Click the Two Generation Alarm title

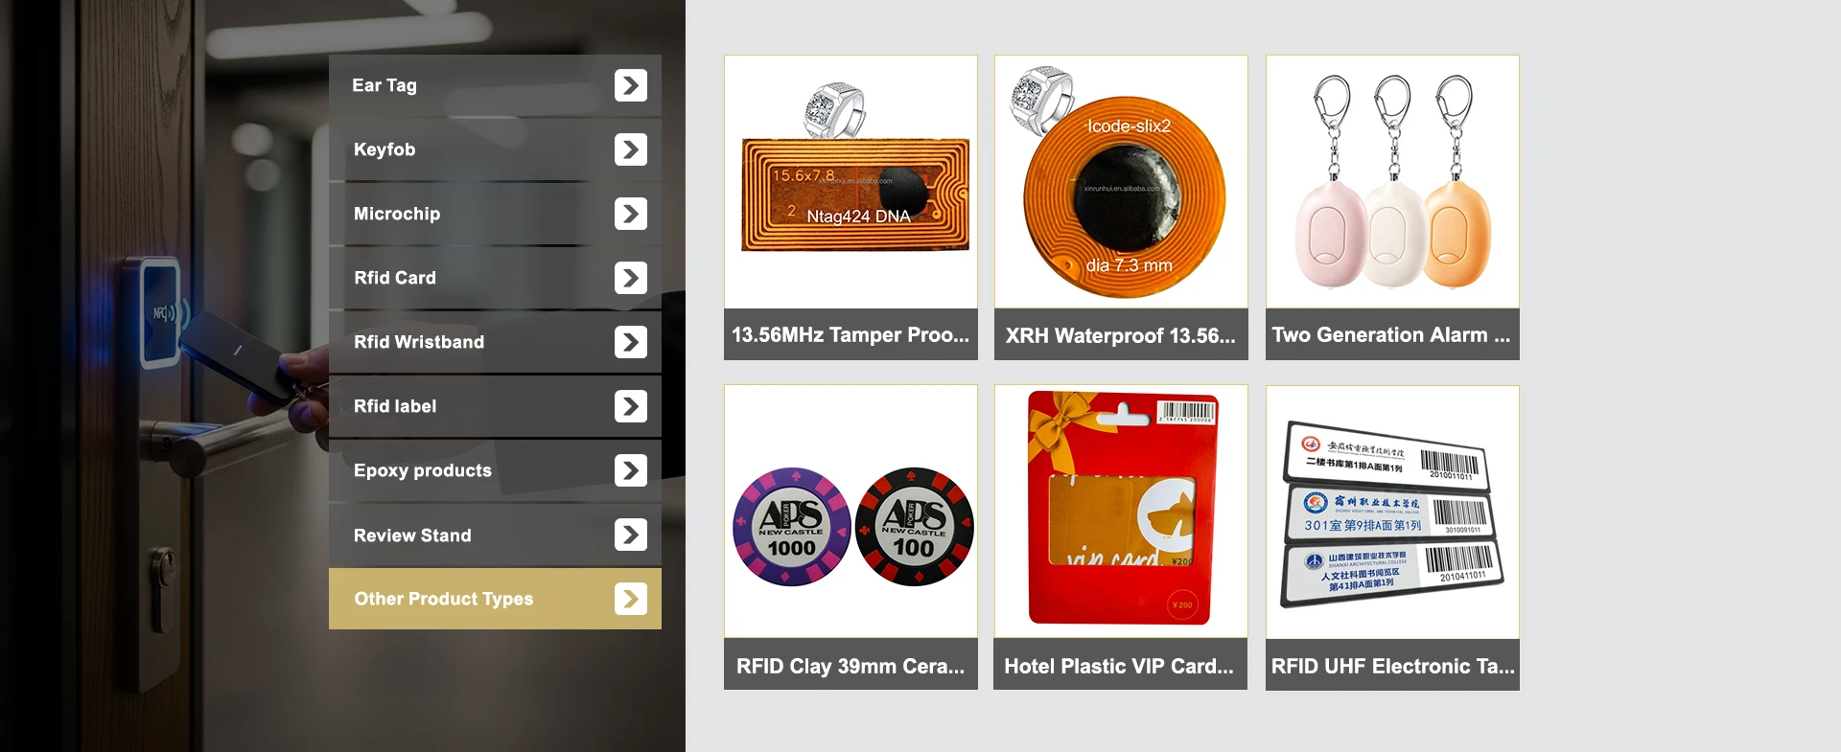click(x=1392, y=334)
